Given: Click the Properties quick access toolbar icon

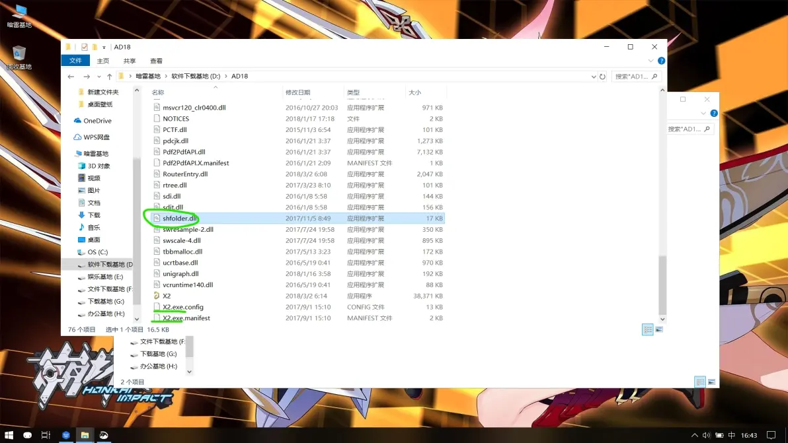Looking at the screenshot, I should (84, 47).
